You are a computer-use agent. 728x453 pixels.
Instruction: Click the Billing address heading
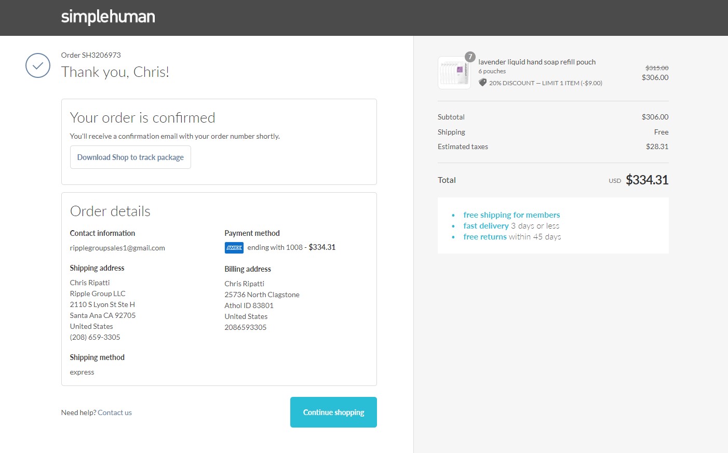248,269
